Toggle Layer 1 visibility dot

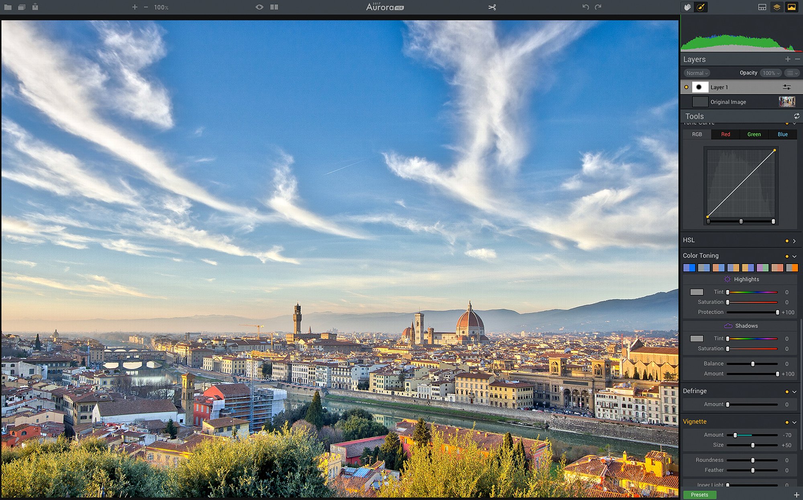pyautogui.click(x=686, y=87)
